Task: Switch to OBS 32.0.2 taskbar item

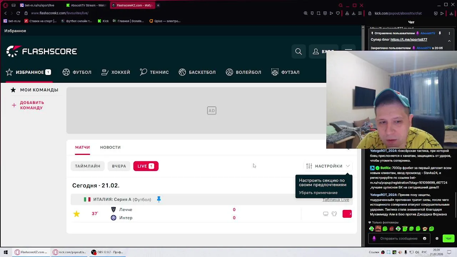Action: (x=107, y=252)
